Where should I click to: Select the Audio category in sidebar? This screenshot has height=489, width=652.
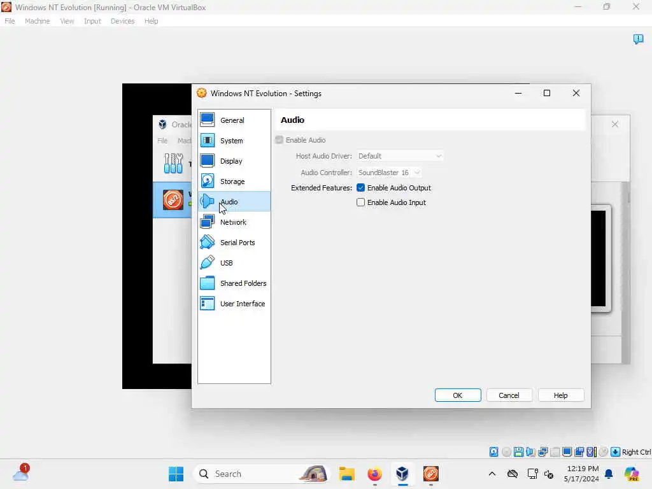(234, 202)
